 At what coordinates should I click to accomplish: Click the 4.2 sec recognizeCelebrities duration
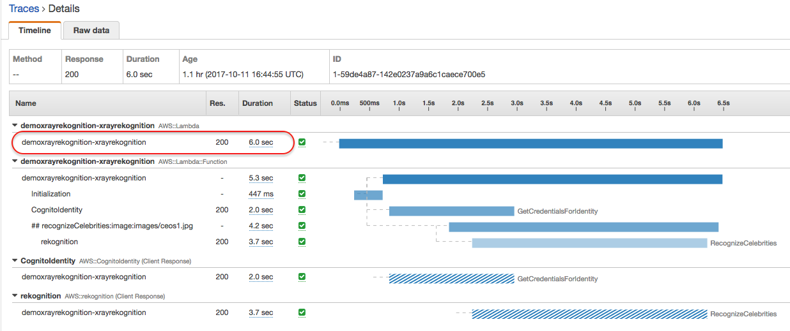coord(261,226)
